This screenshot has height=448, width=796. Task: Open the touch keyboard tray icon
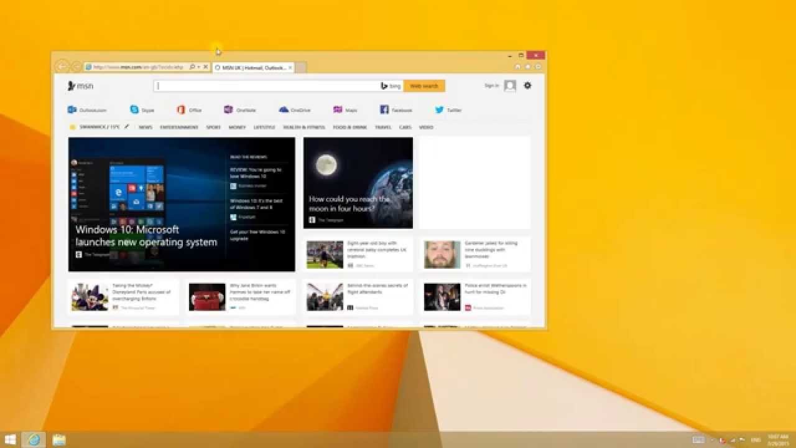pyautogui.click(x=698, y=439)
